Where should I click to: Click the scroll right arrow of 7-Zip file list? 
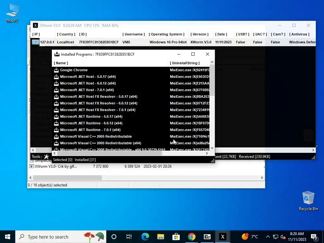(x=262, y=178)
